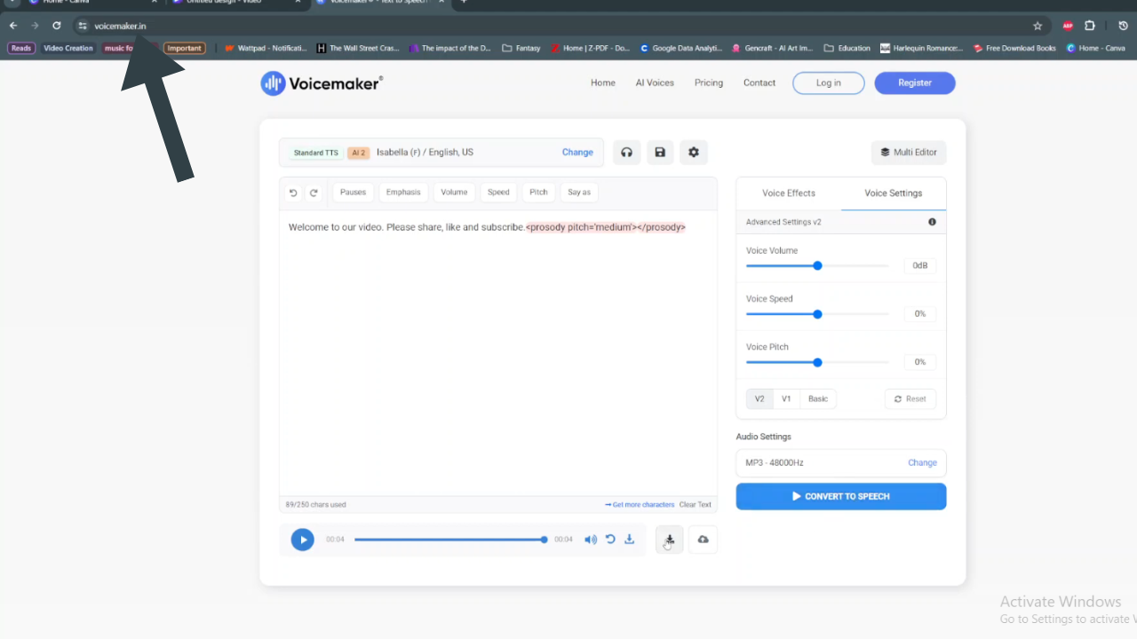
Task: Choose the Basic settings mode
Action: click(818, 399)
